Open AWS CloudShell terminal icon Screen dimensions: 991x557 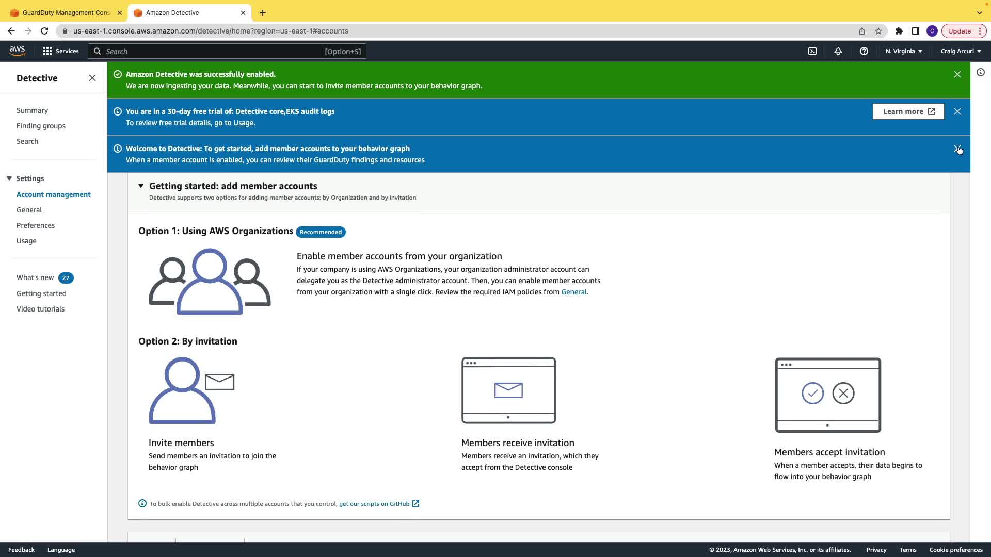[812, 51]
